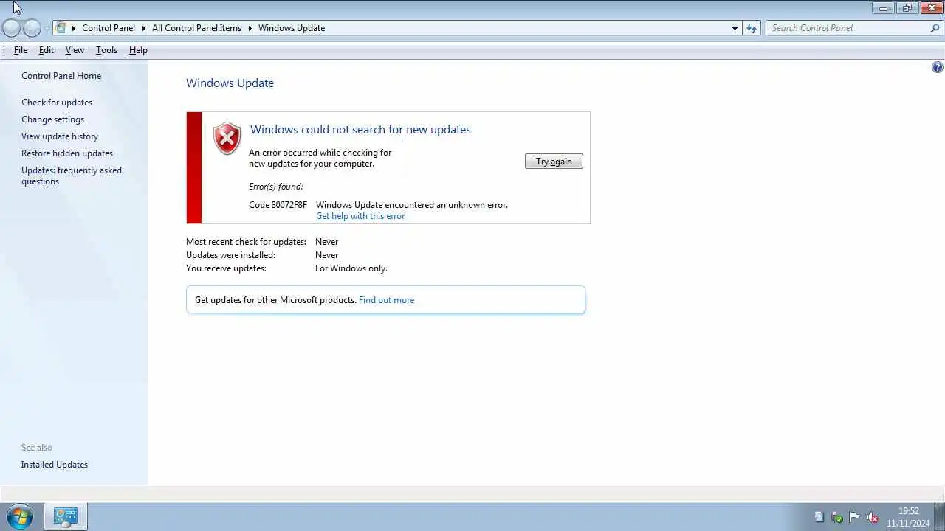Click Windows Update breadcrumb segment
This screenshot has height=531, width=945.
click(x=292, y=28)
